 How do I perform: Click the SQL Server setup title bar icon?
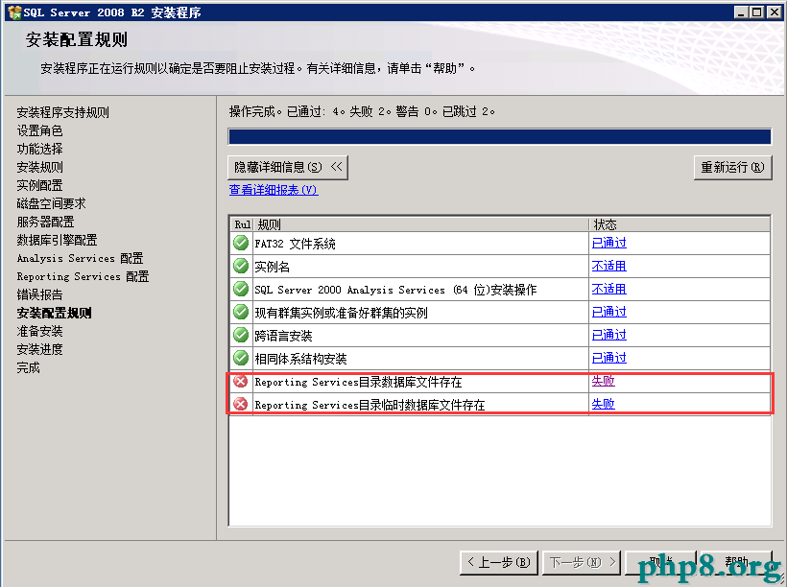pyautogui.click(x=14, y=12)
